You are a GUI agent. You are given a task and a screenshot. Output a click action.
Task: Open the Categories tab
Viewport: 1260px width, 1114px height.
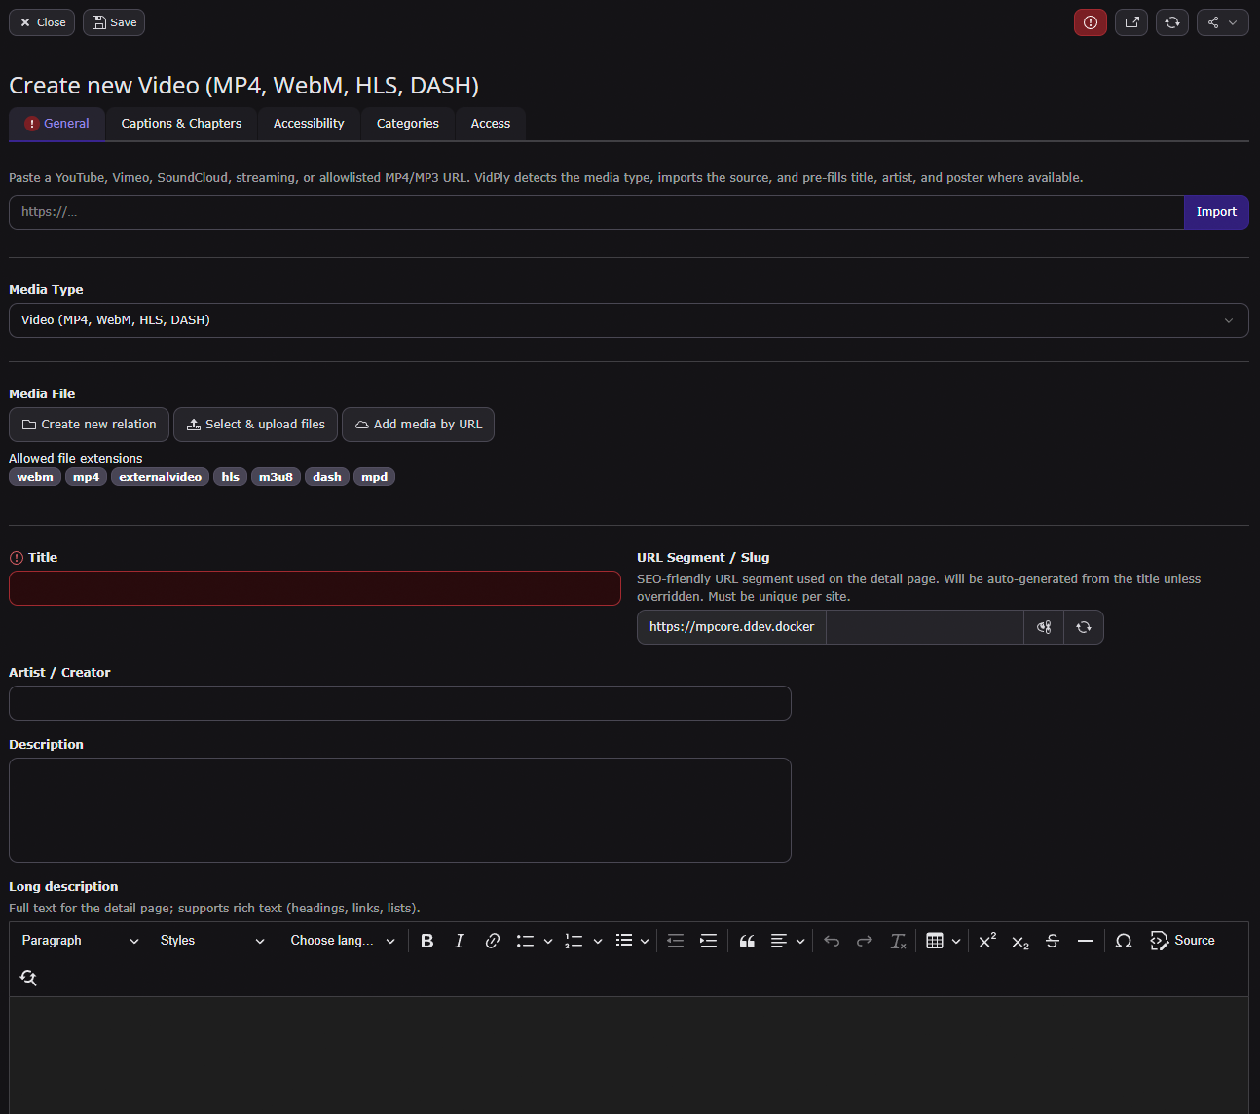click(407, 124)
